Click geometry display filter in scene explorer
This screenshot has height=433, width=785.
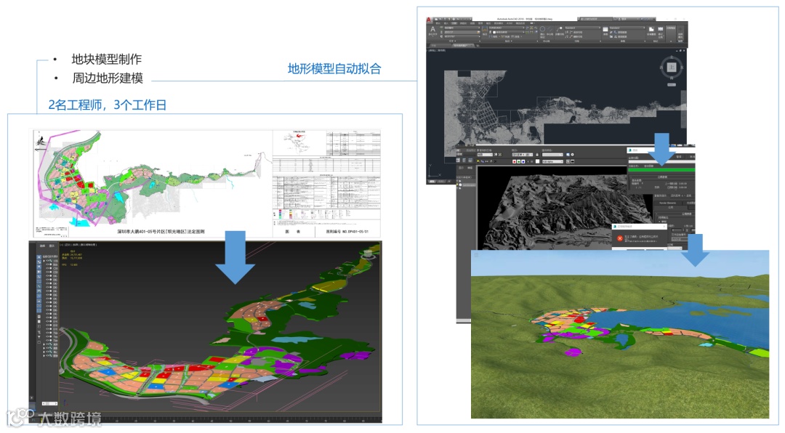coord(39,256)
